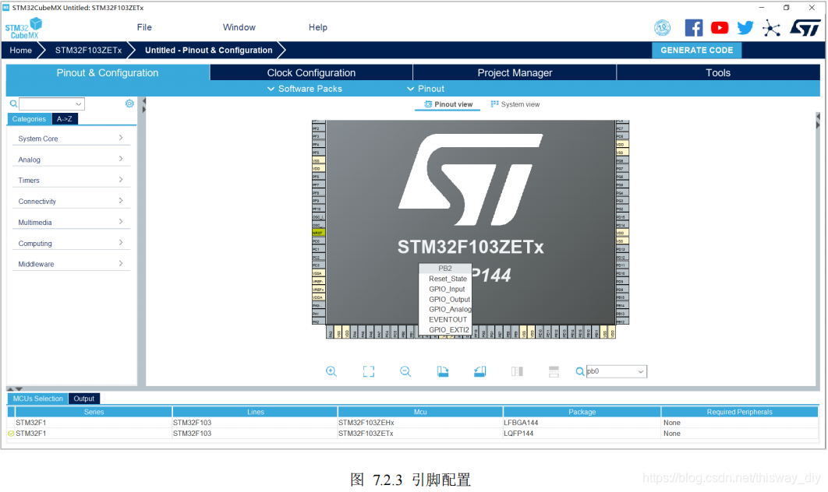Expand the Connectivity category
This screenshot has width=828, height=492.
pos(71,201)
